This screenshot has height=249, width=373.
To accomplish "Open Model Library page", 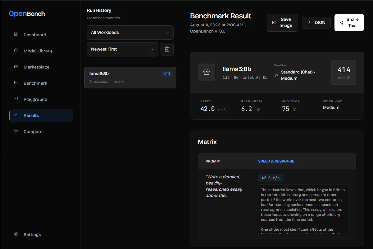I will click(41, 51).
